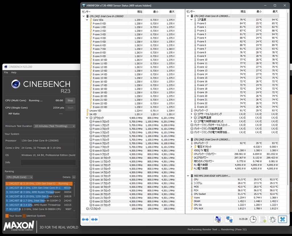Click the MSI MPG Z690 board chip icon
Image resolution: width=292 pixels, height=236 pixels.
(x=192, y=176)
